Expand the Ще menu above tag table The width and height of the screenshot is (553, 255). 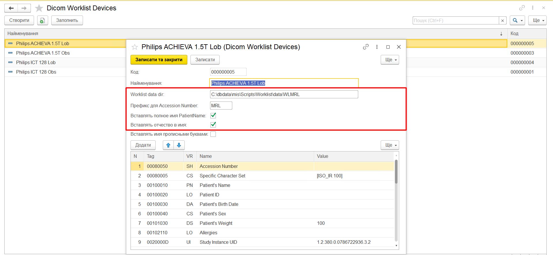coord(390,145)
